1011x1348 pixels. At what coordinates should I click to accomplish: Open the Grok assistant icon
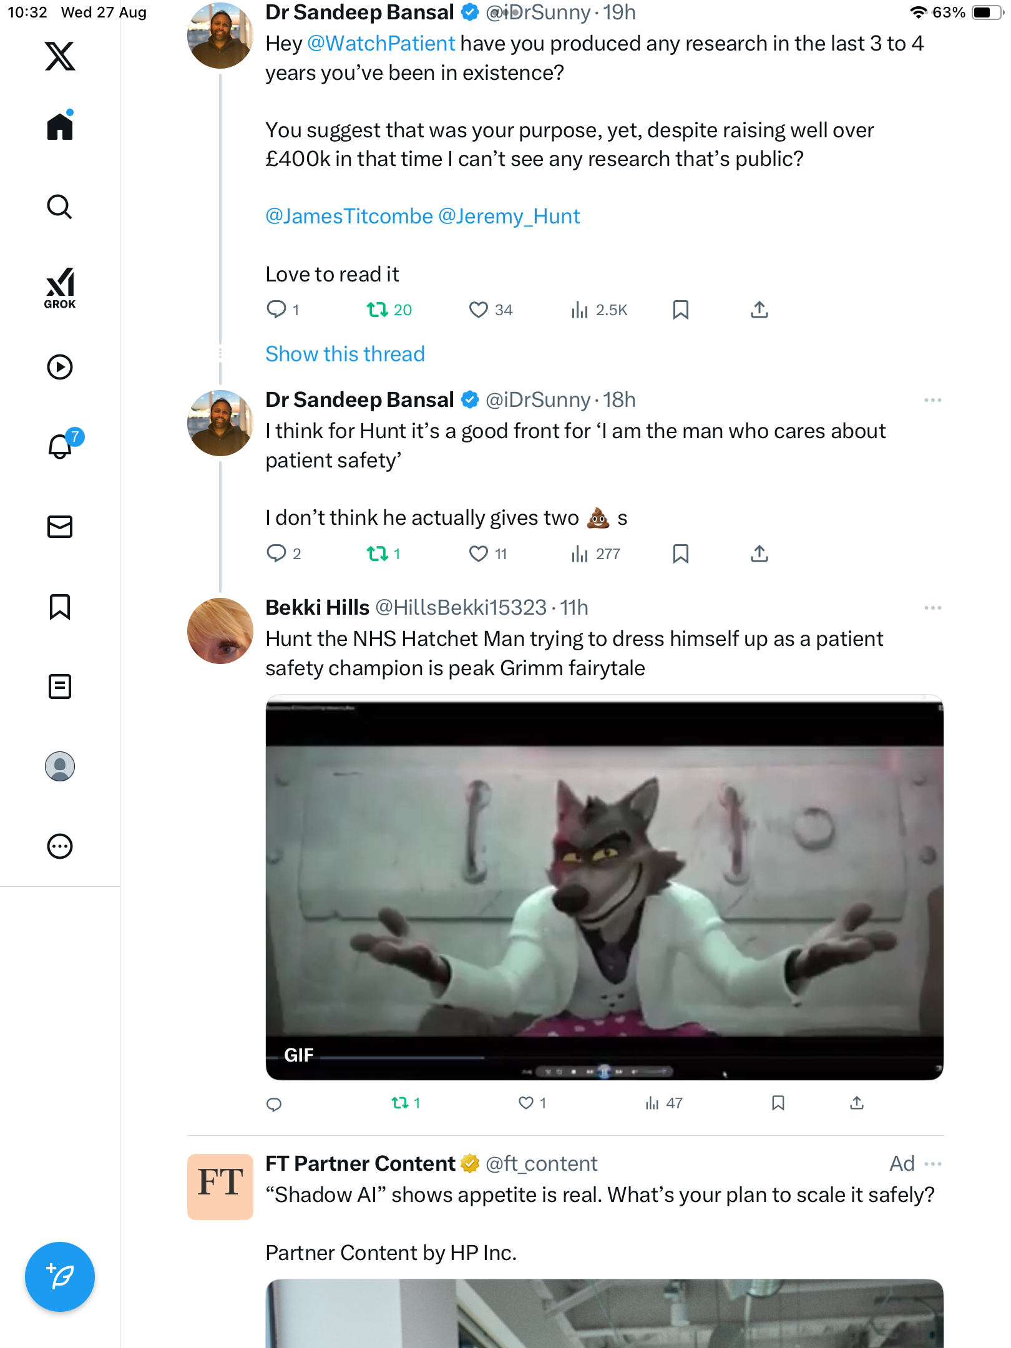click(60, 288)
